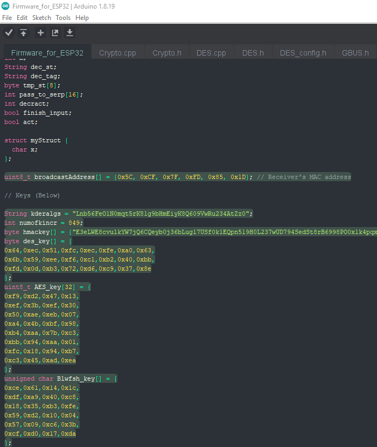Switch to the Crypto.cpp tab
The width and height of the screenshot is (377, 447).
(117, 53)
